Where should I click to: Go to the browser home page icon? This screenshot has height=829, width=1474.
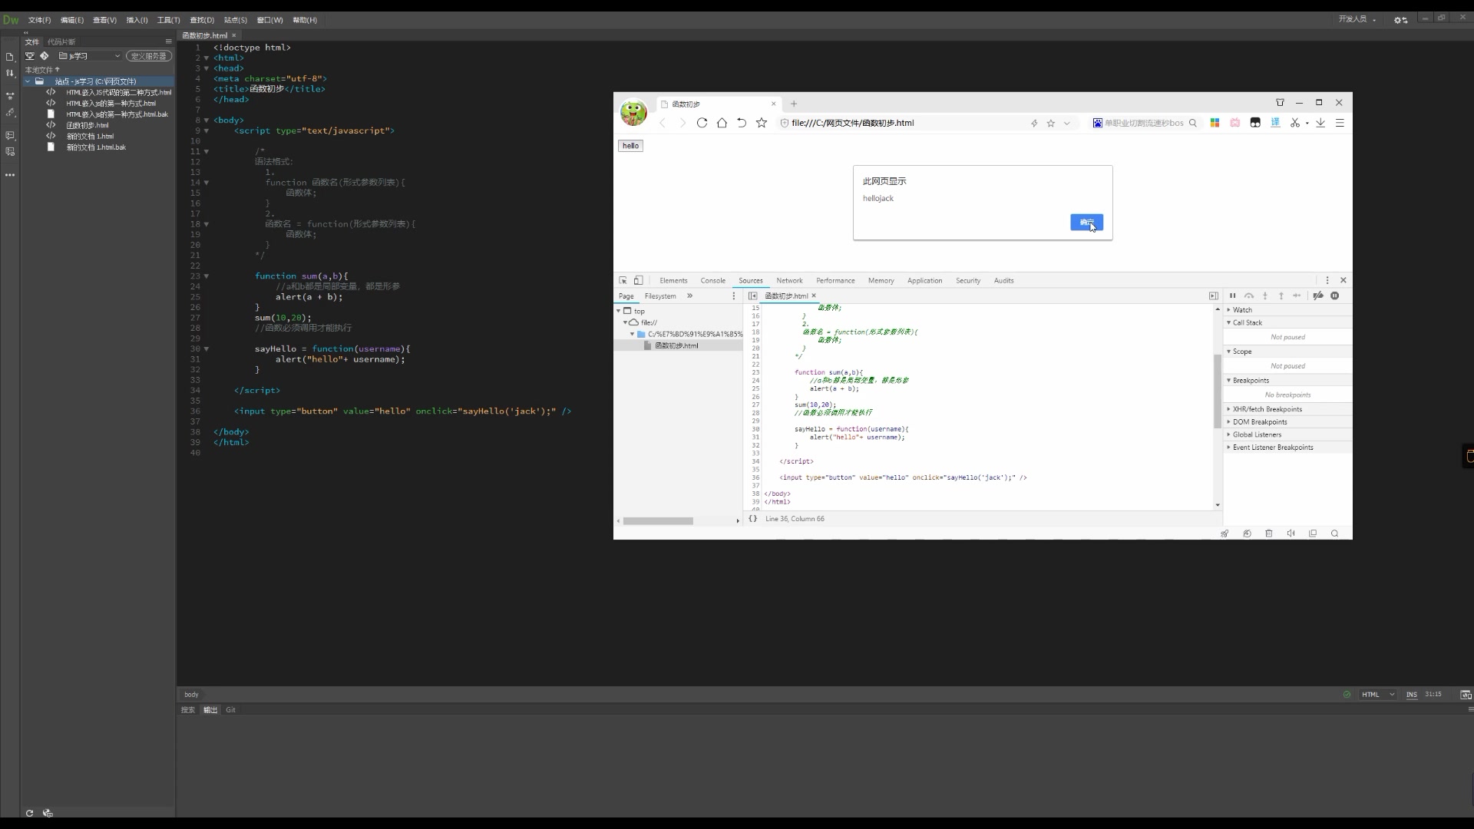pos(722,123)
